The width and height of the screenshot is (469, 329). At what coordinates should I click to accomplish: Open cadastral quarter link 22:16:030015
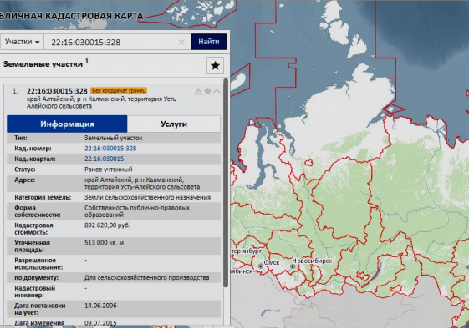pyautogui.click(x=105, y=159)
